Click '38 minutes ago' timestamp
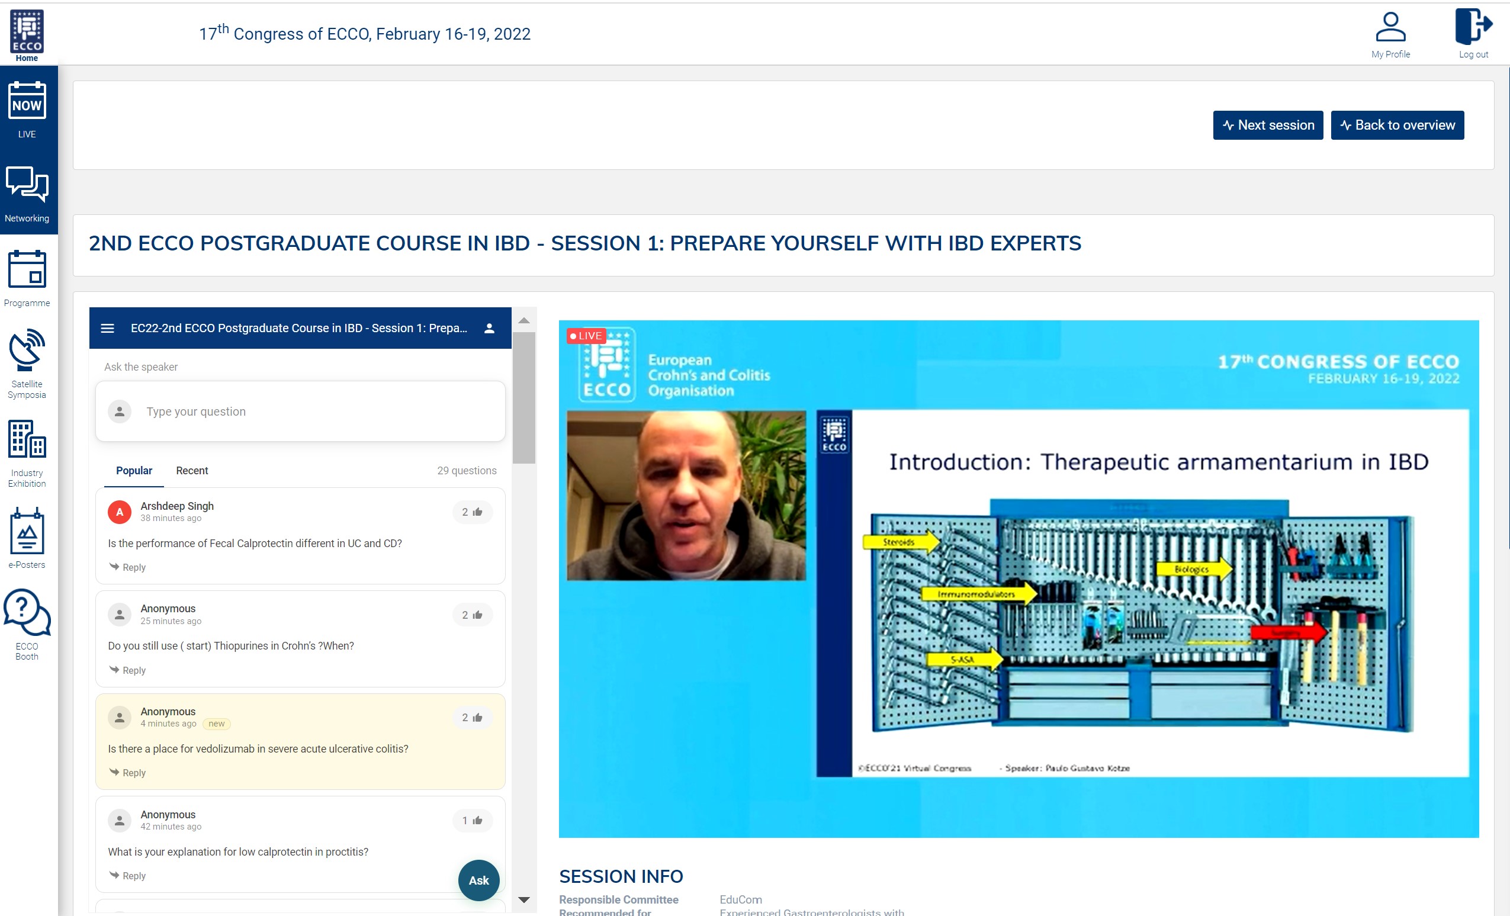The width and height of the screenshot is (1510, 916). point(171,518)
